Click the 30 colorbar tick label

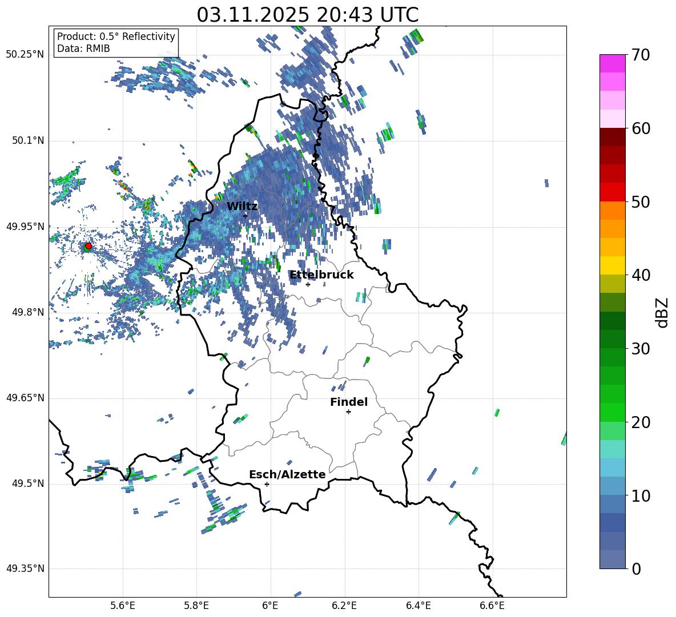[641, 349]
